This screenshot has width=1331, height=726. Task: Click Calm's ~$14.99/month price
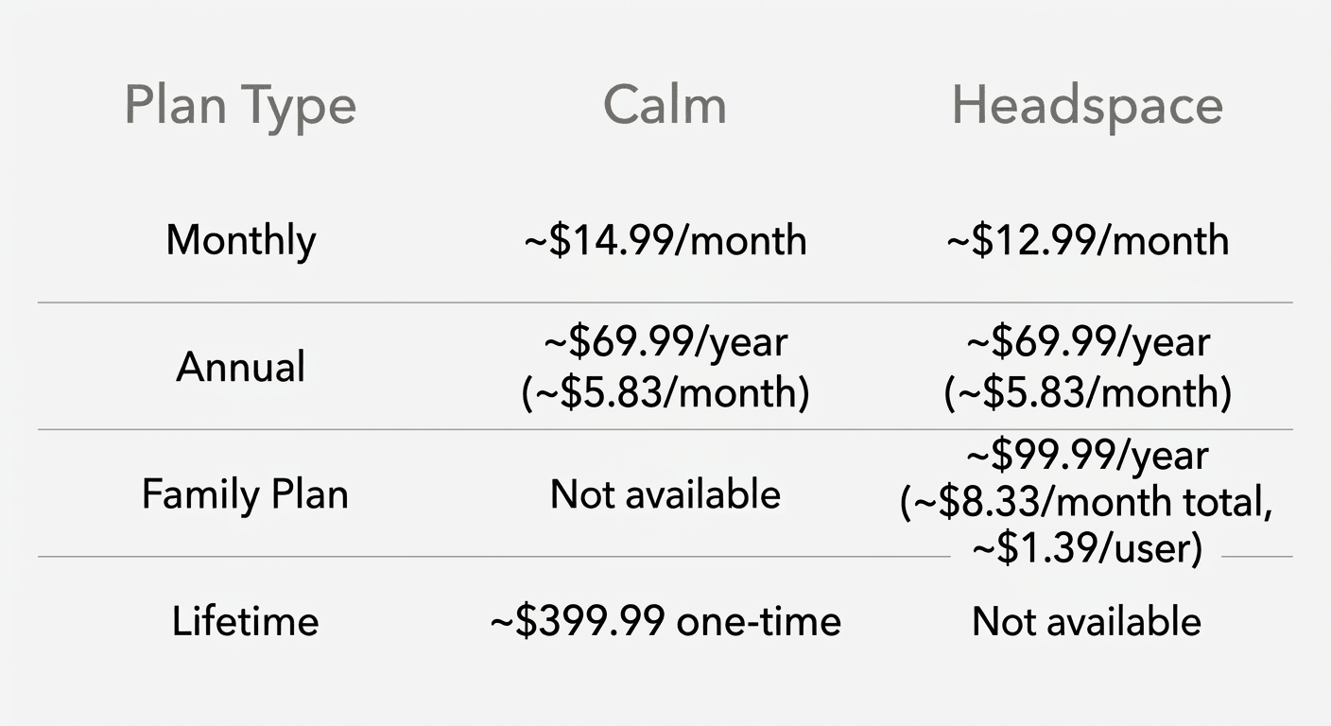tap(665, 240)
